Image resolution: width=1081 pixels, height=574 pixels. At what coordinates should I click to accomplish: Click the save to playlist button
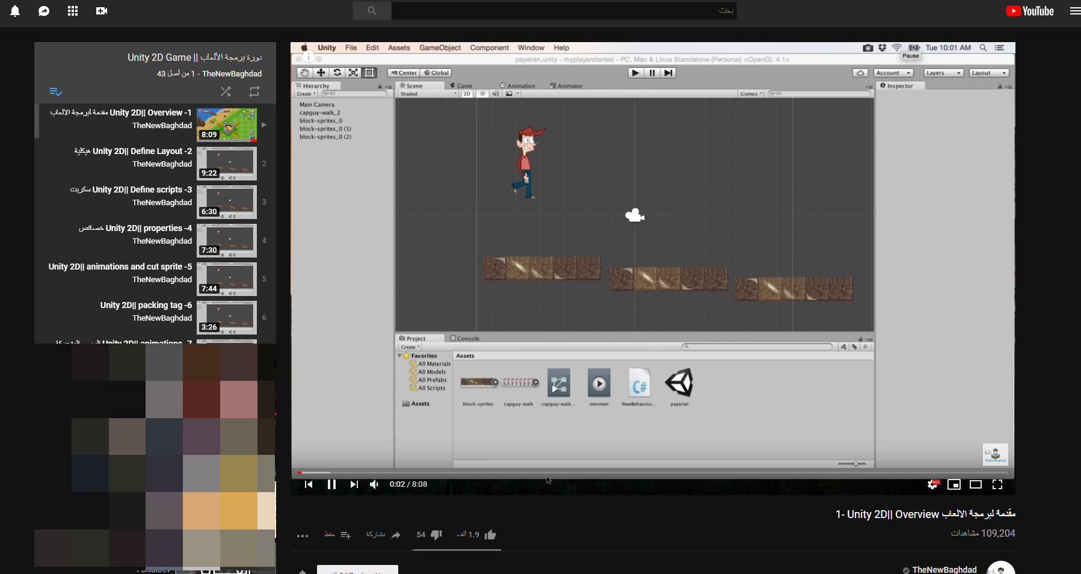[x=346, y=535]
